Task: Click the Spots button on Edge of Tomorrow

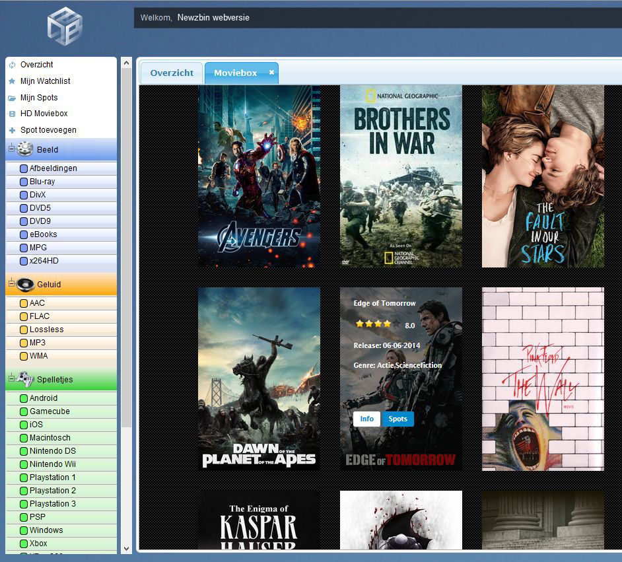Action: click(x=398, y=419)
